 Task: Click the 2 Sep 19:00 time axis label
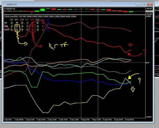point(74,120)
